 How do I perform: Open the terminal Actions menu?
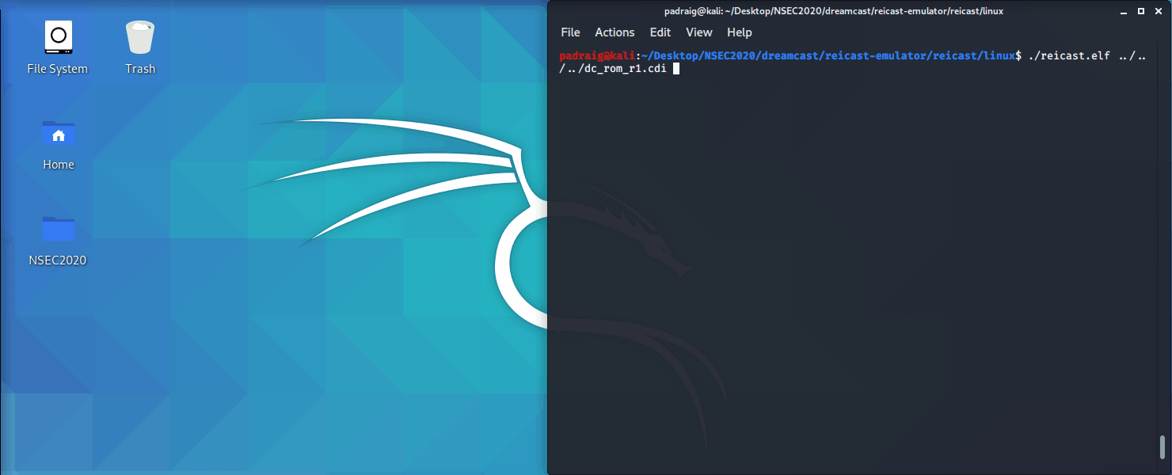pos(615,32)
